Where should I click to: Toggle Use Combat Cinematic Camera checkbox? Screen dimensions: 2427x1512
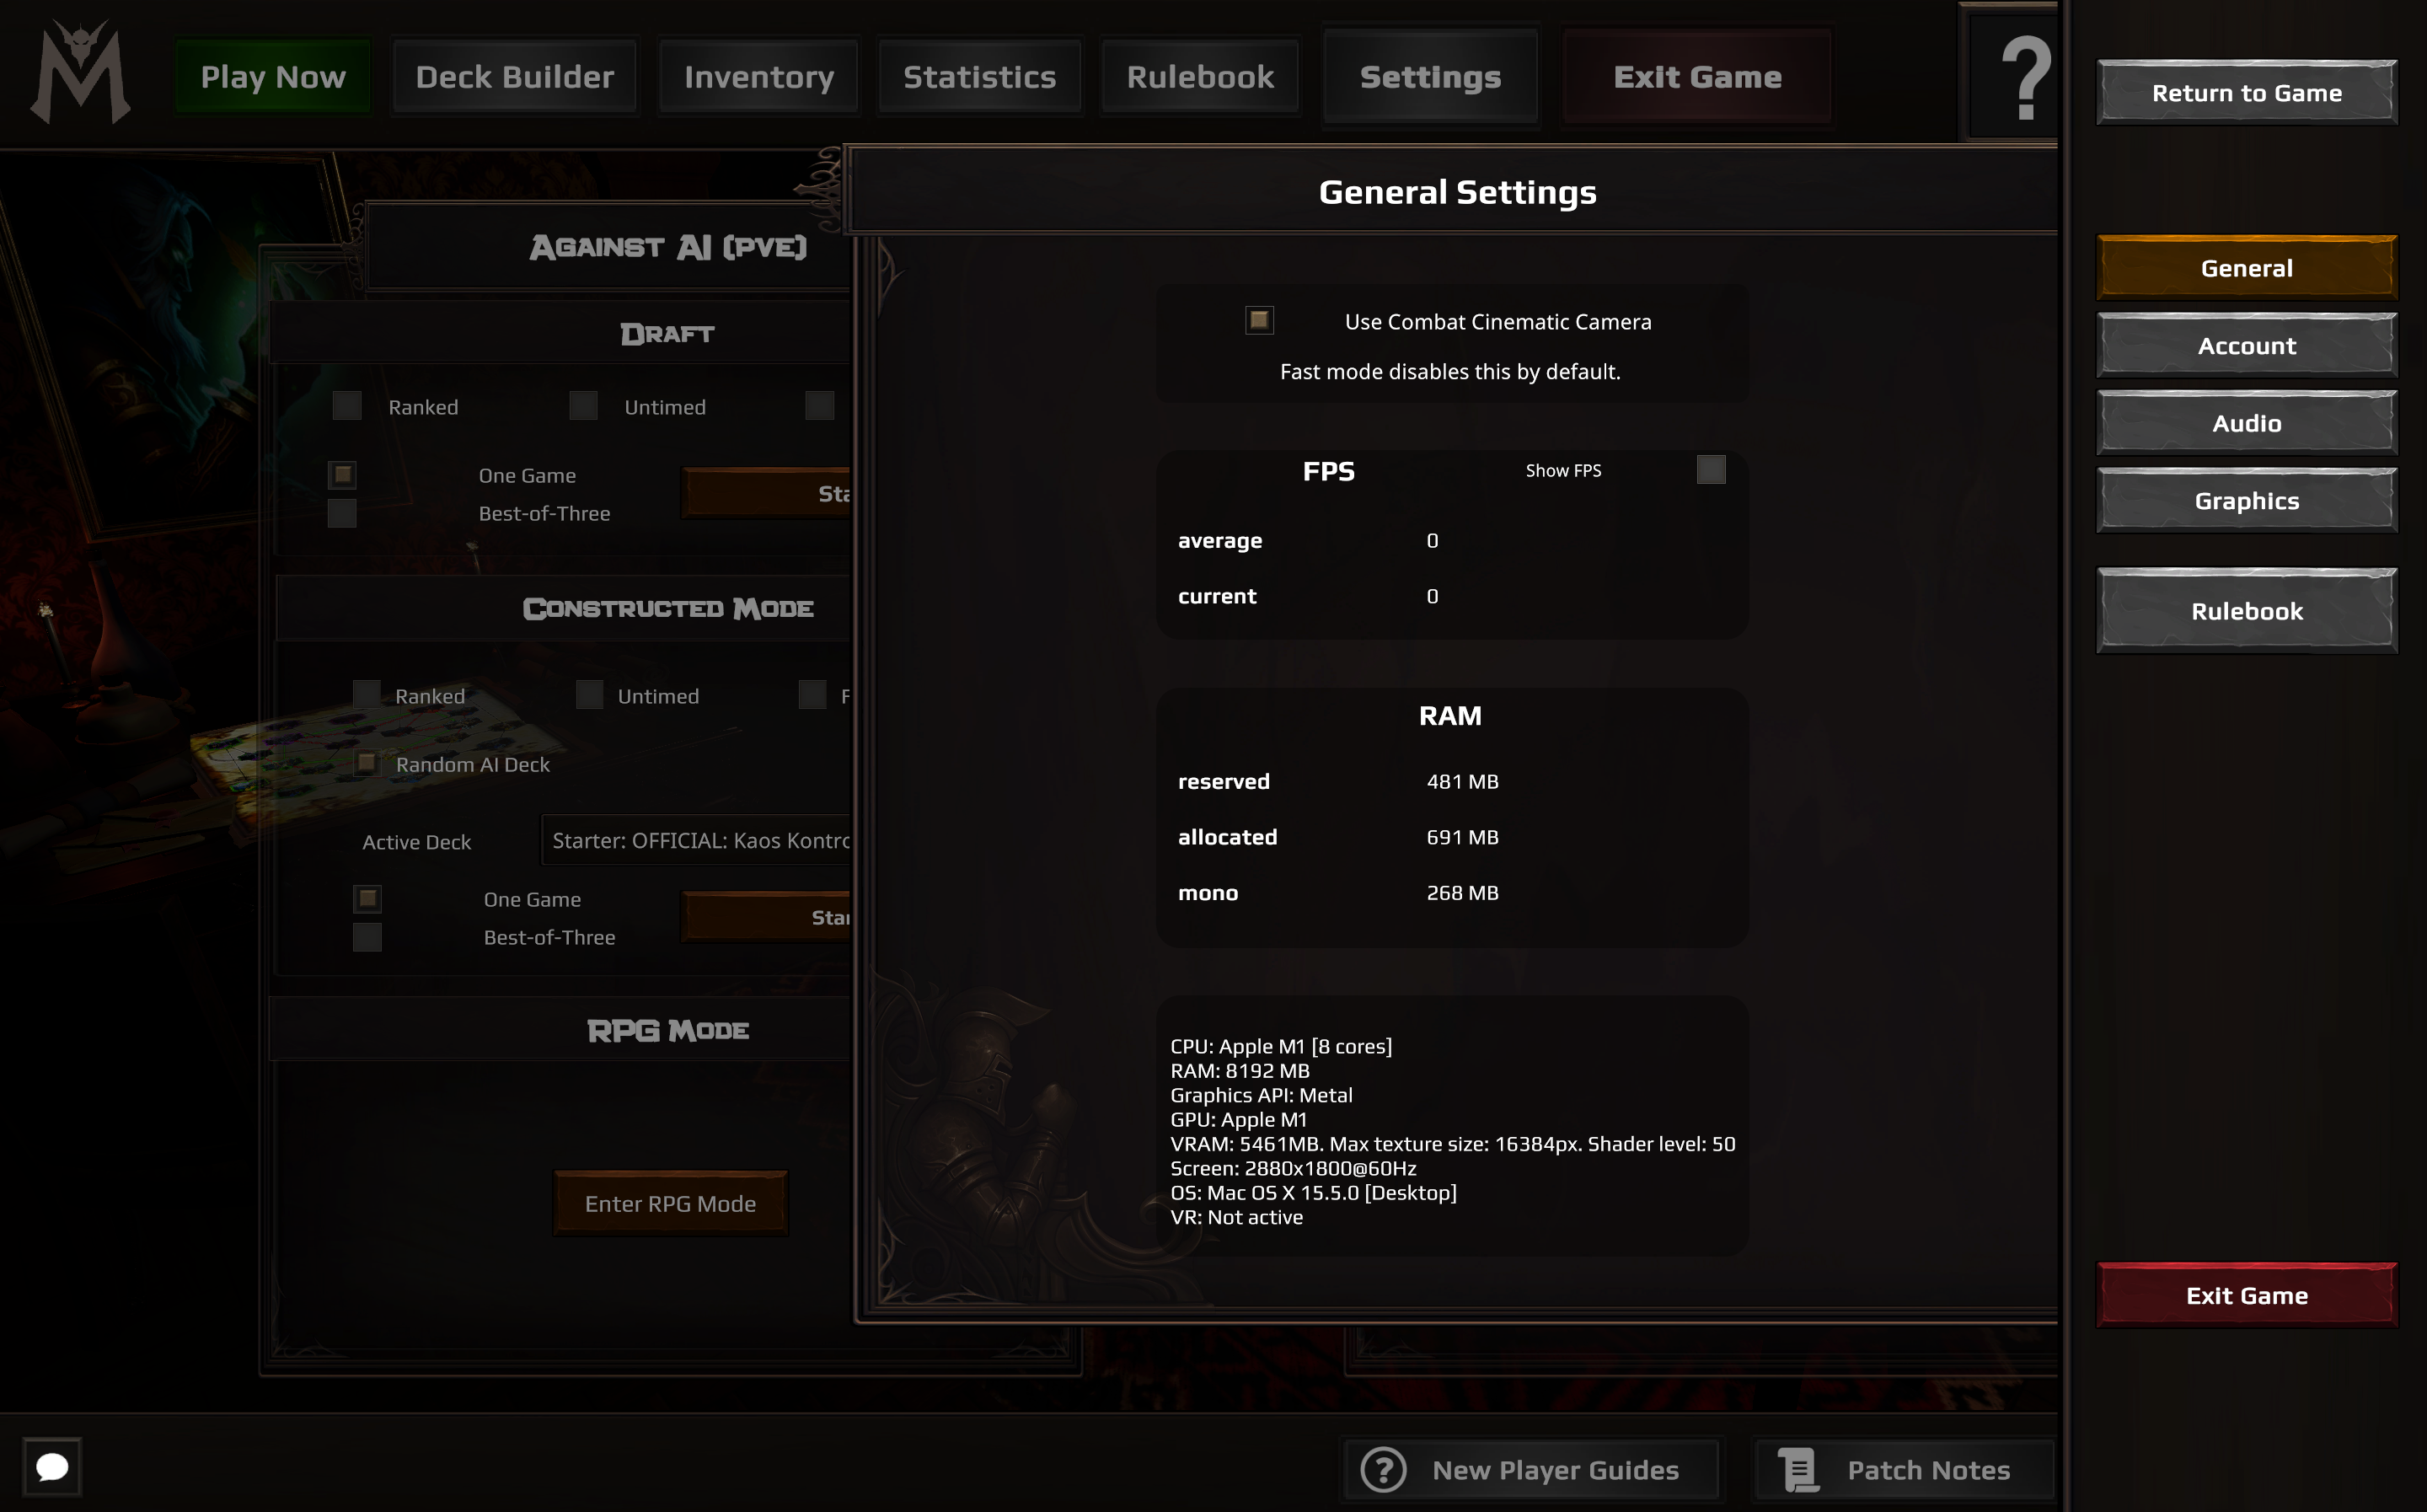[x=1260, y=320]
